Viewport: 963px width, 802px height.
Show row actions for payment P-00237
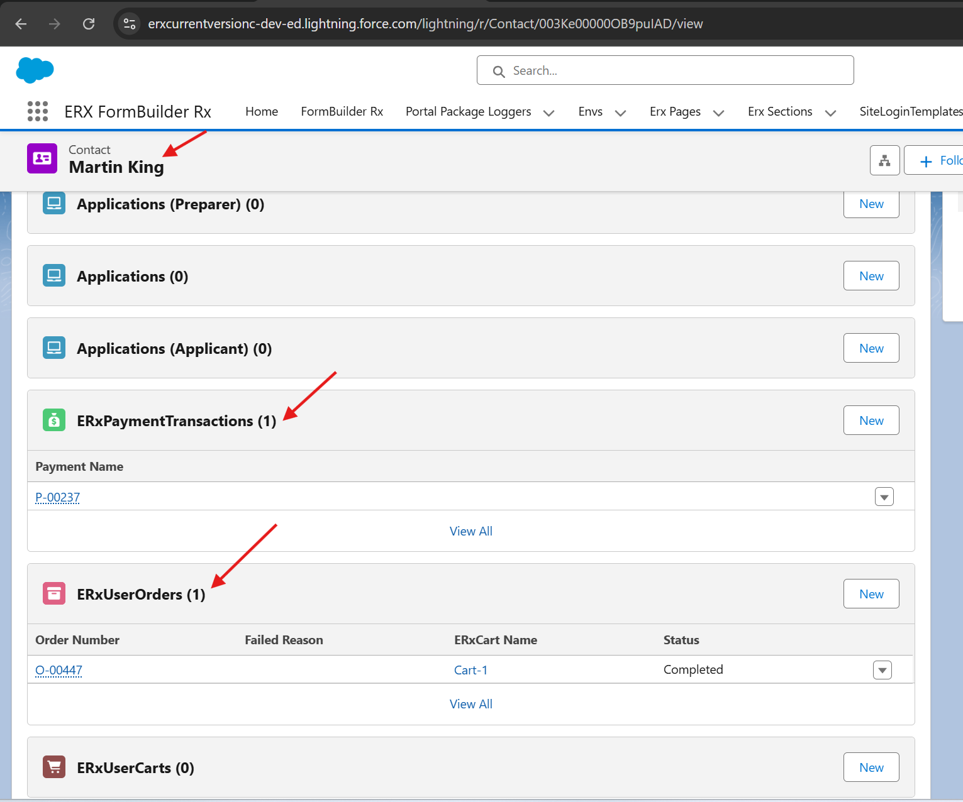click(884, 497)
